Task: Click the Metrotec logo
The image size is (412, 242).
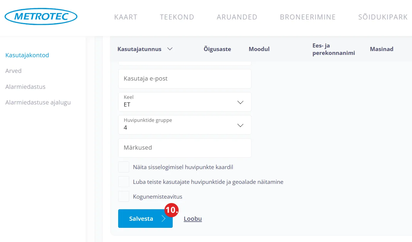Action: point(41,17)
